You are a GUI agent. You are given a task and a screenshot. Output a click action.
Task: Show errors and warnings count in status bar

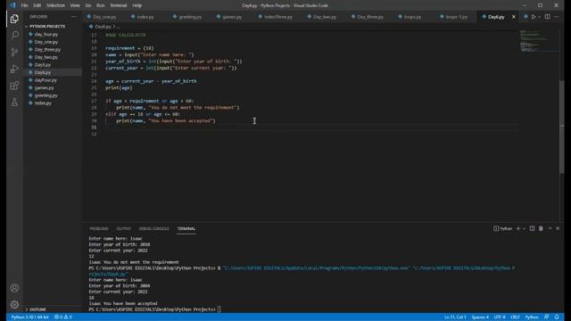click(x=63, y=317)
